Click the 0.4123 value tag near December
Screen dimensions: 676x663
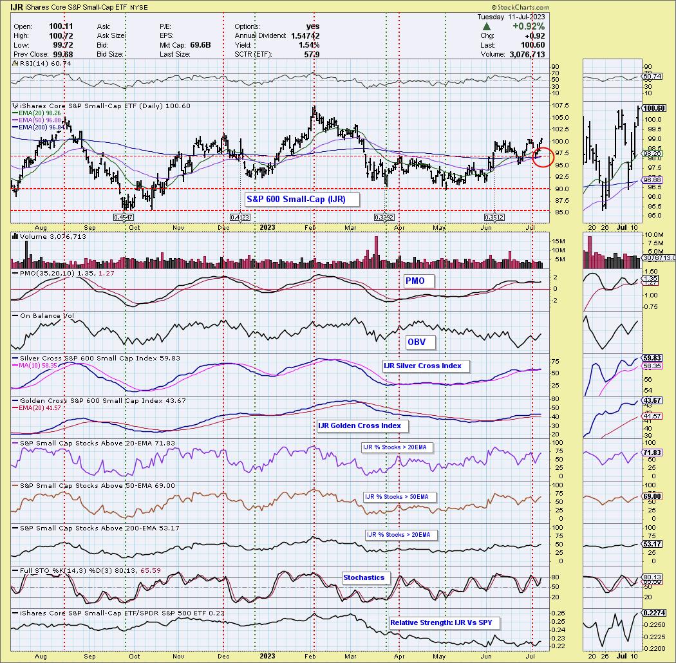click(x=239, y=218)
